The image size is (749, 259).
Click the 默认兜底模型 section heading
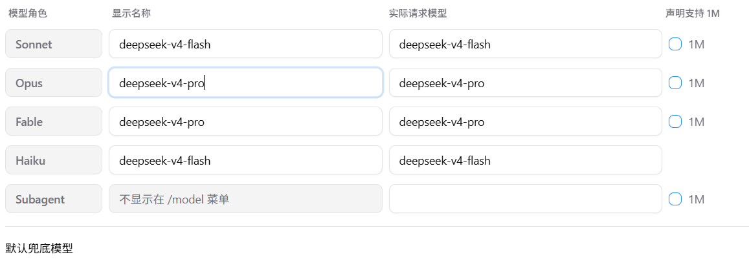[39, 248]
